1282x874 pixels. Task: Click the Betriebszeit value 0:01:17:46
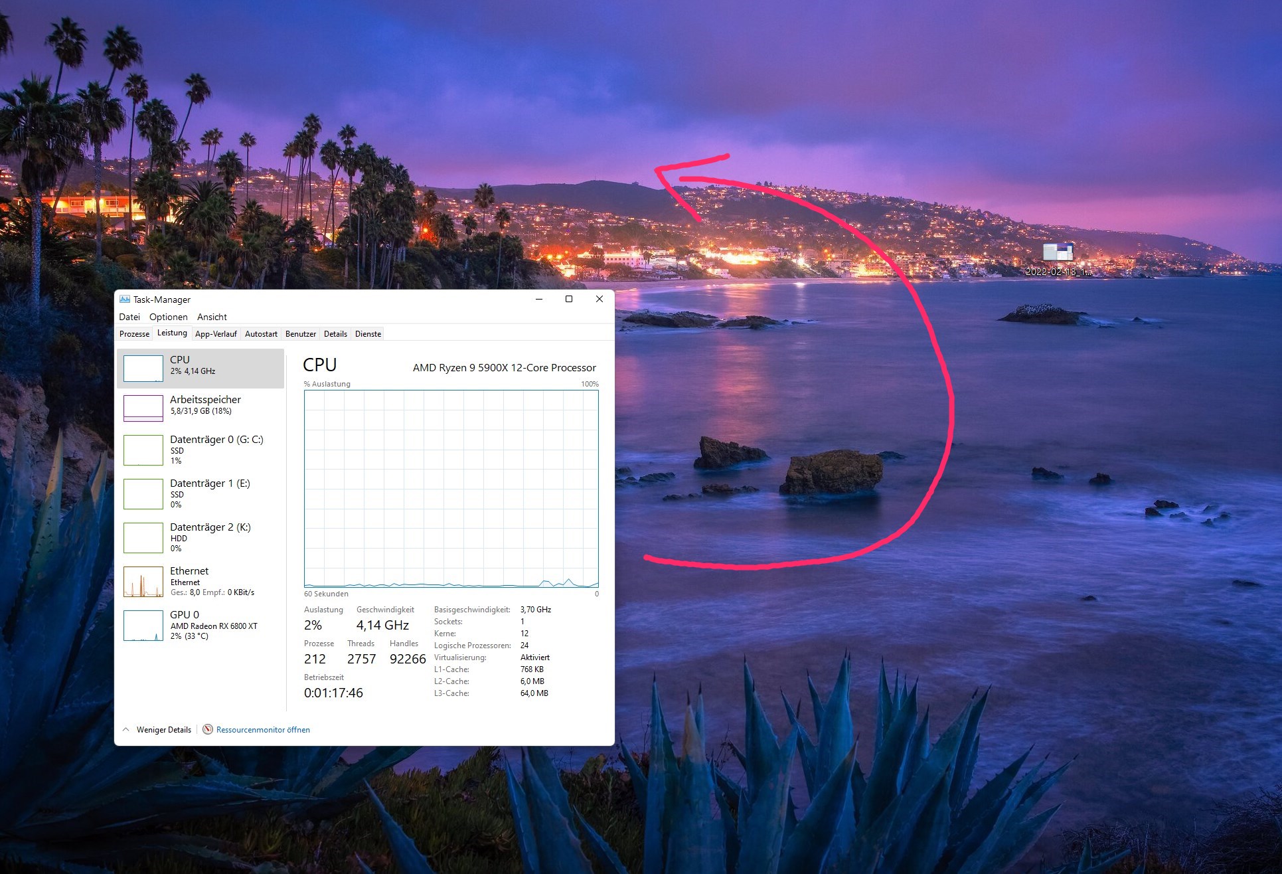pyautogui.click(x=333, y=693)
